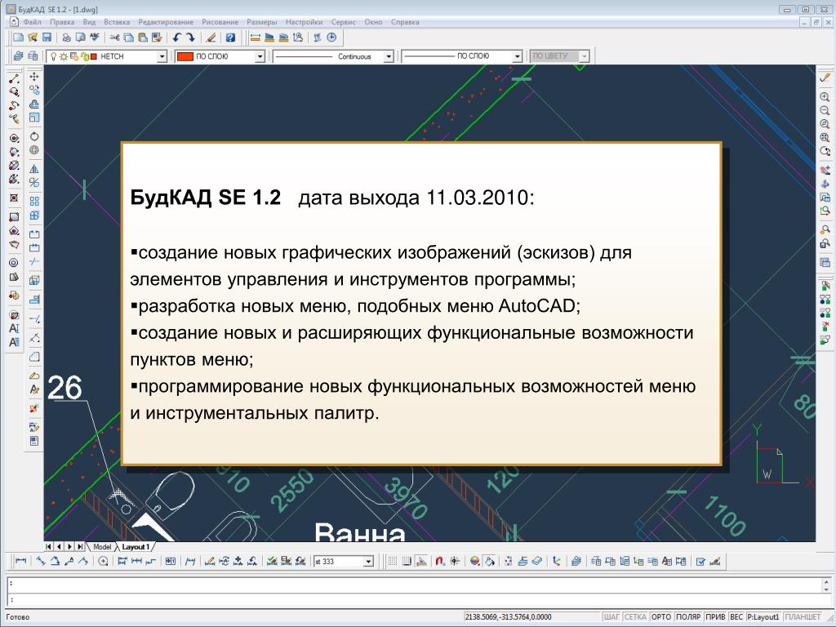The width and height of the screenshot is (836, 627).
Task: Toggle ПЛАНШЕТ mode in the status bar
Action: tap(803, 617)
